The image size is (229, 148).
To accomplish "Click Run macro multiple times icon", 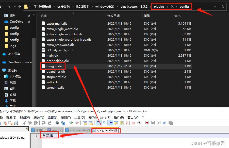I will (165, 123).
